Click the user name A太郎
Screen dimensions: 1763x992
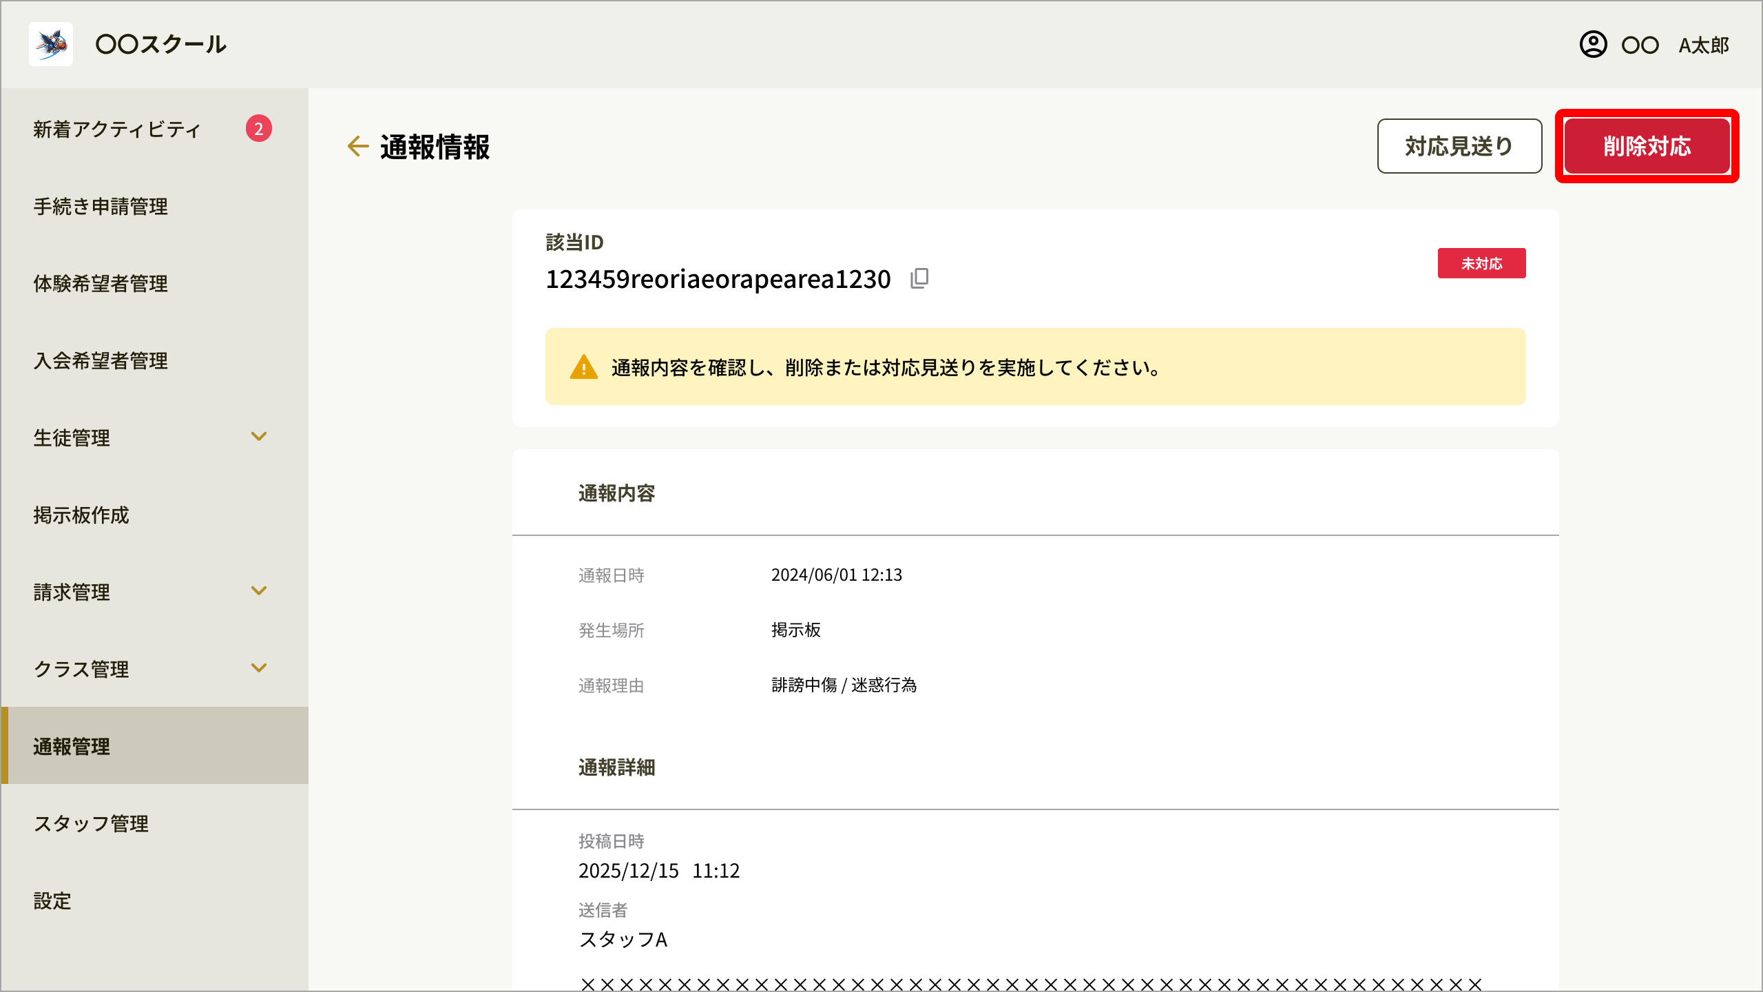[1704, 45]
